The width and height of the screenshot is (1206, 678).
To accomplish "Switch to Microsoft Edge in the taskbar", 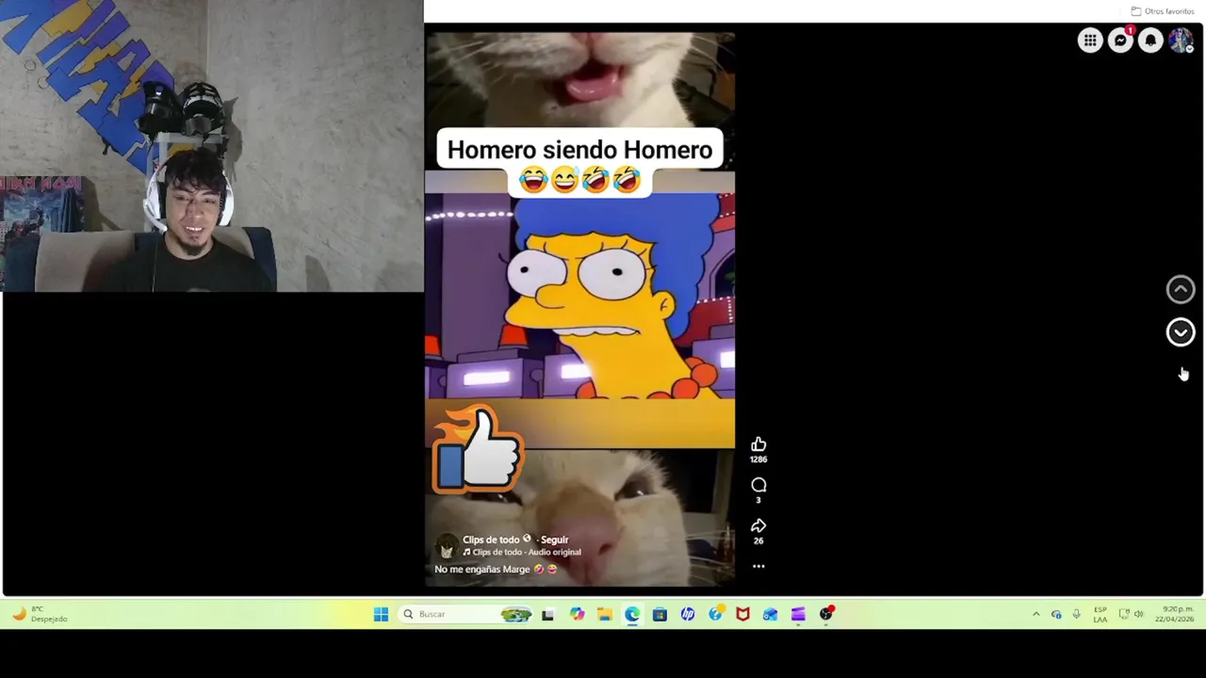I will [x=632, y=614].
